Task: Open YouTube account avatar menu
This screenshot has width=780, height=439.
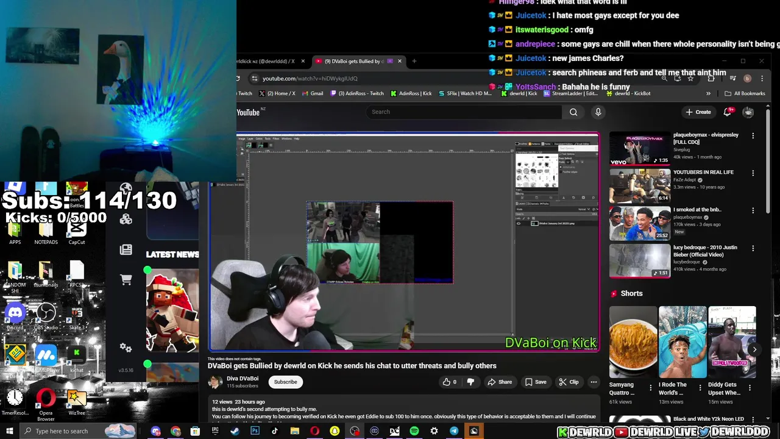Action: click(748, 112)
